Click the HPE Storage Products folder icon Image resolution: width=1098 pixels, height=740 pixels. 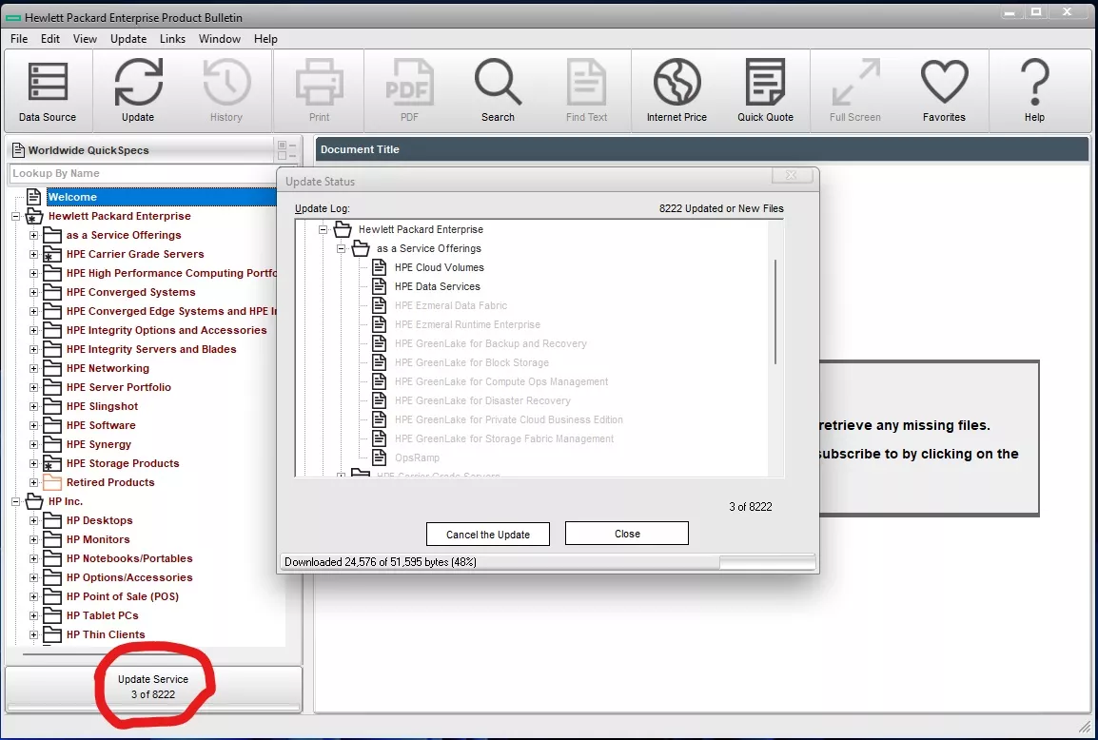click(52, 463)
